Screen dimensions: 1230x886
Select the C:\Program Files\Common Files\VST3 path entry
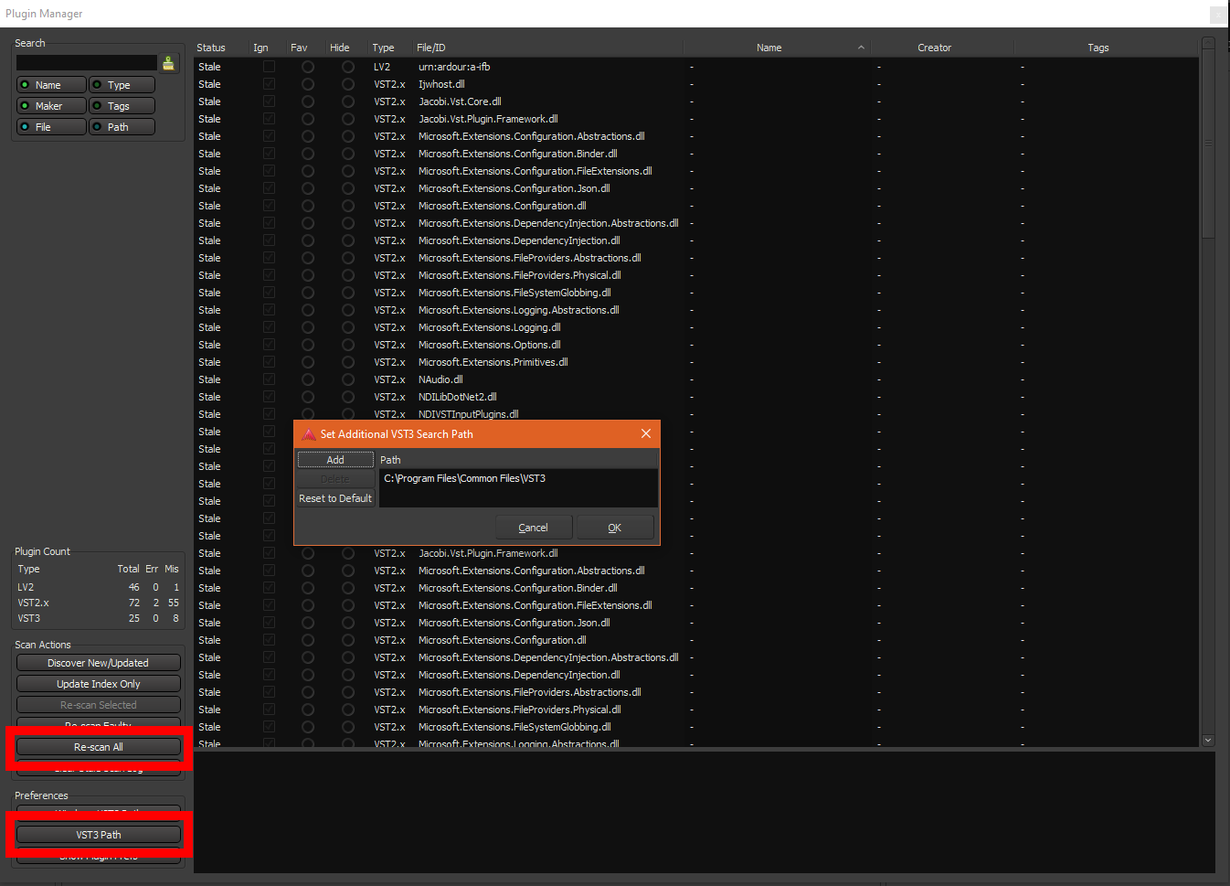tap(518, 478)
